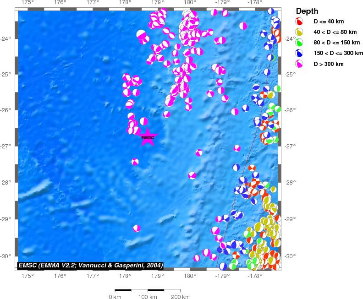Viewport: 363px width, 299px height.
Task: Click the 'Depth' legend title
Action: point(307,11)
